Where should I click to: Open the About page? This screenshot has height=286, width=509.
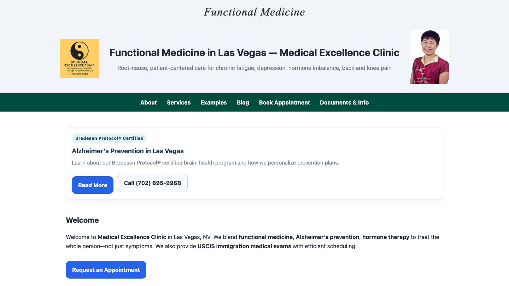click(148, 102)
